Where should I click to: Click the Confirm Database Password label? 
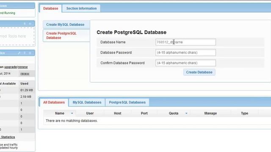coord(122,63)
